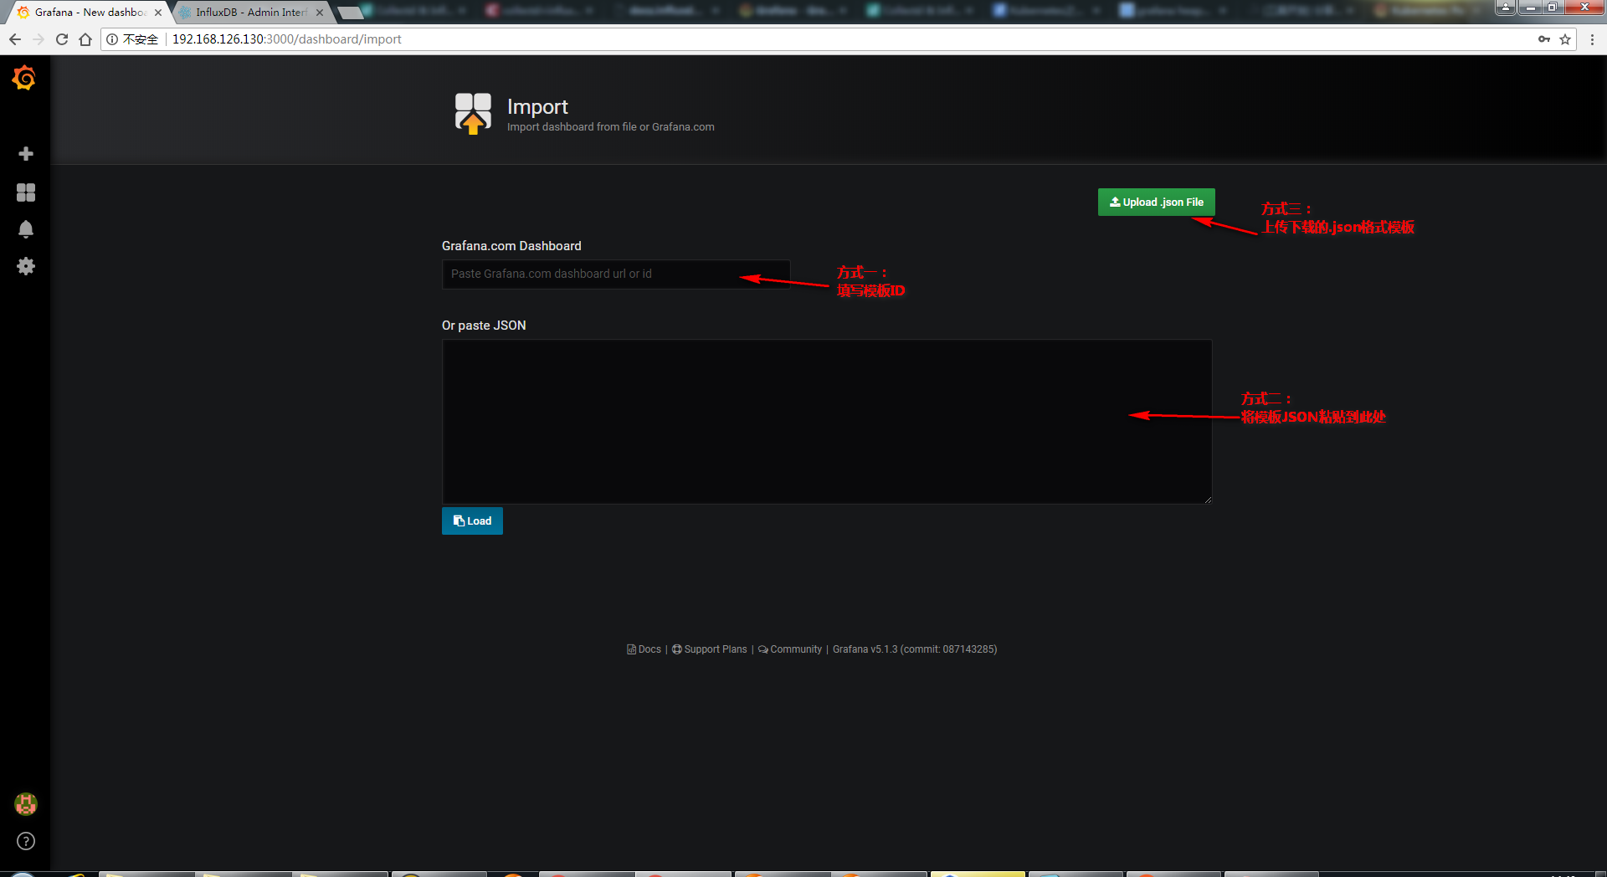Click browser back arrow
Screen dimensions: 1607x877
15,39
